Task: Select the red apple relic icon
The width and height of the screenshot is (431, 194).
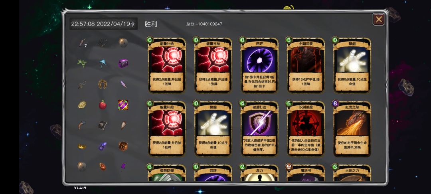Action: (x=103, y=105)
